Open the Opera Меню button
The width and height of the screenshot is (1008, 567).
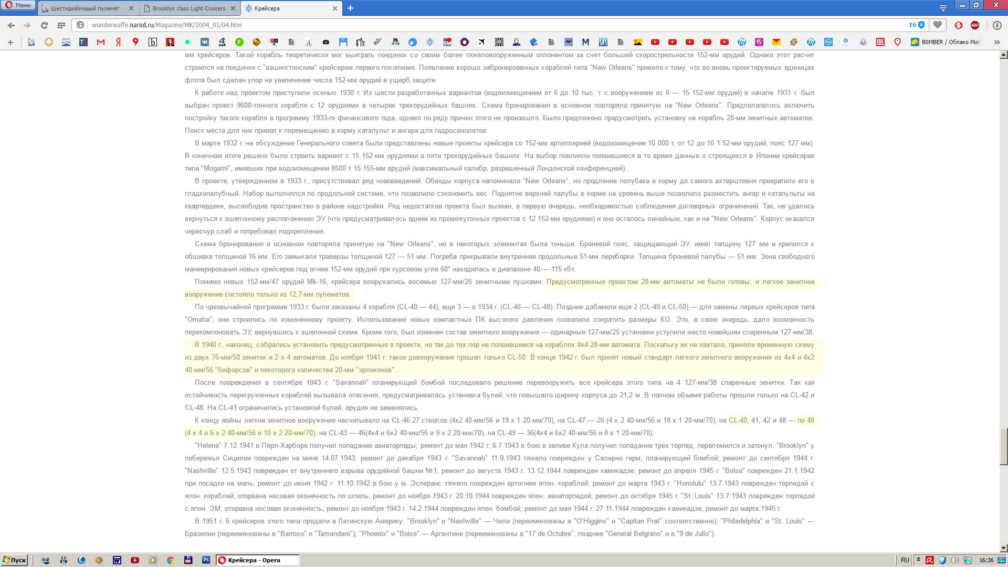tap(18, 5)
